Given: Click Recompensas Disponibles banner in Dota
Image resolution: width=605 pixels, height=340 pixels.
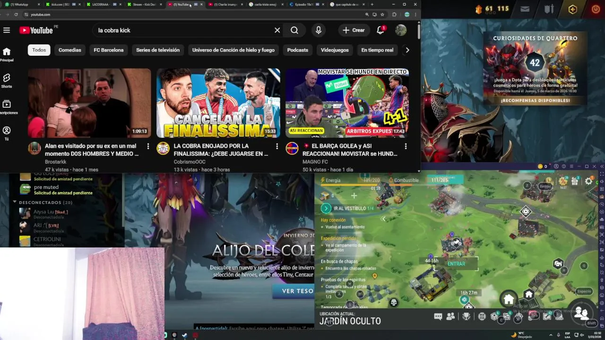Looking at the screenshot, I should (536, 101).
